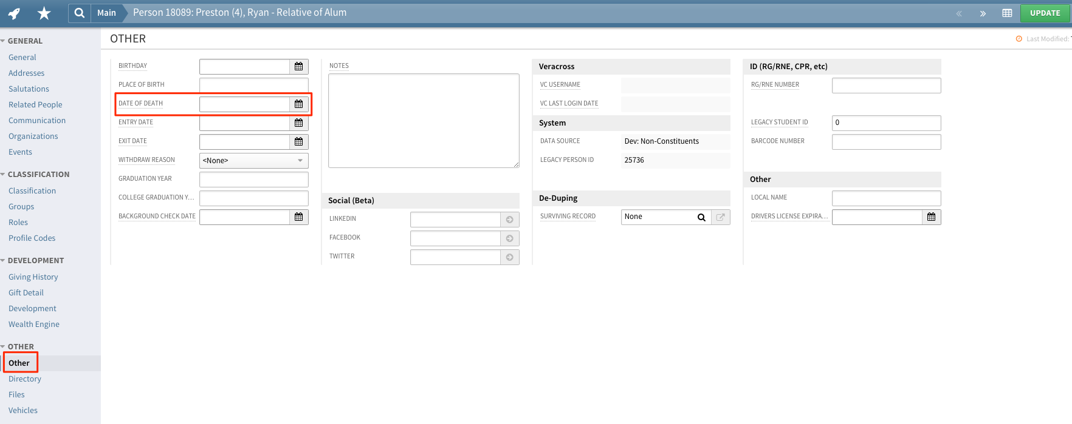
Task: Open the LinkedIn link arrow button
Action: [509, 220]
